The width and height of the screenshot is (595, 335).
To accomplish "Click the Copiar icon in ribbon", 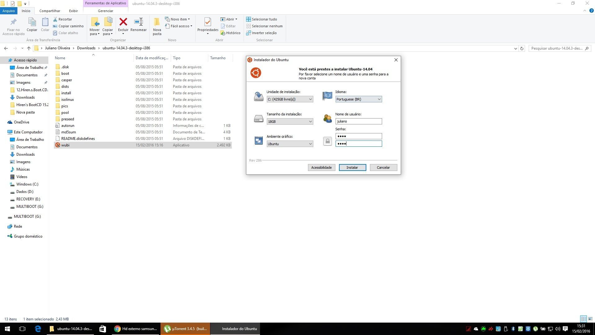I will tap(32, 22).
